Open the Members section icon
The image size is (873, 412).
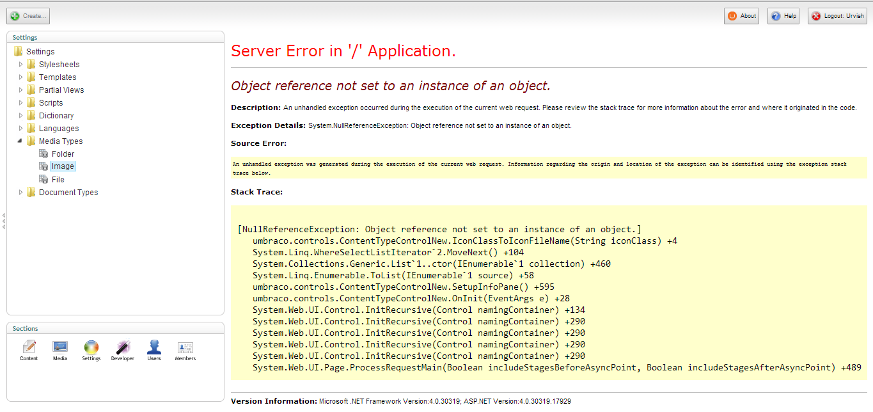185,349
